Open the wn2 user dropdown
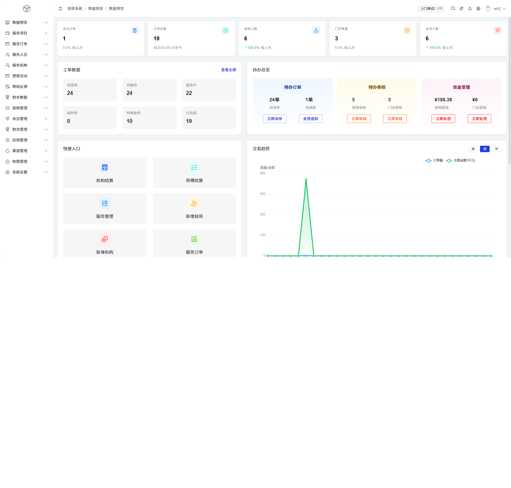 496,9
